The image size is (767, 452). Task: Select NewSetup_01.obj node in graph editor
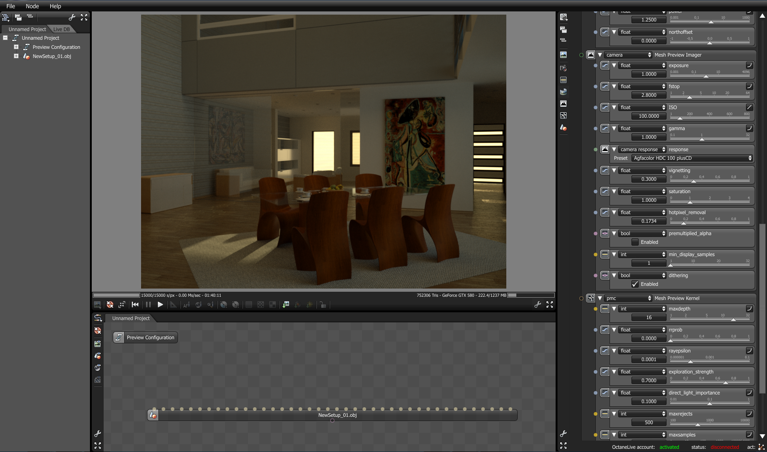(x=332, y=415)
